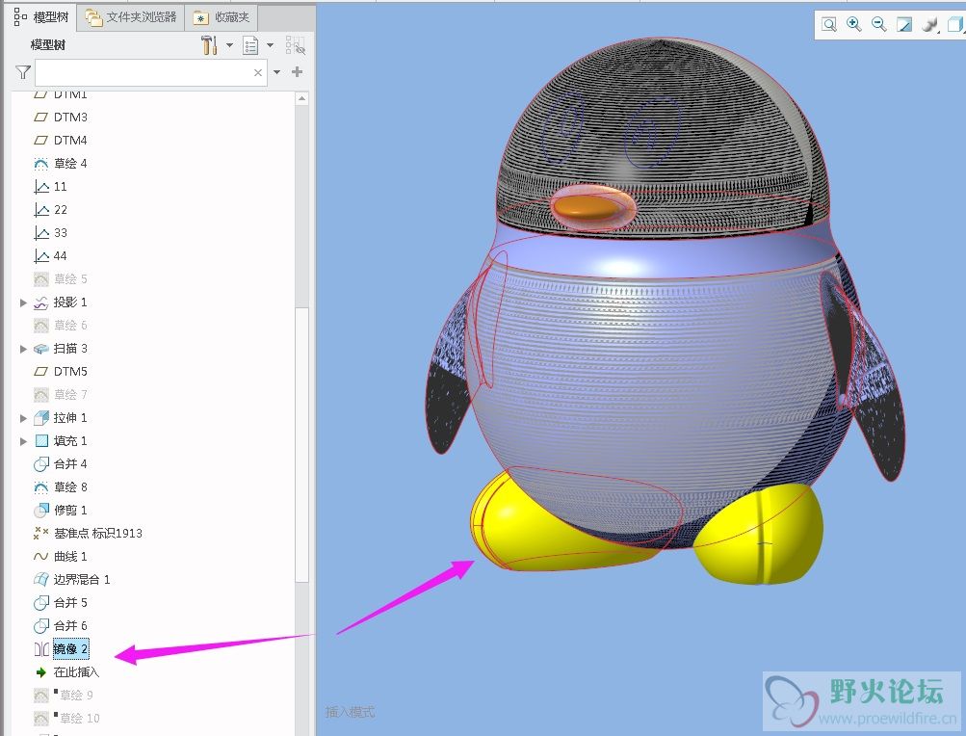Image resolution: width=966 pixels, height=736 pixels.
Task: Click the trim icon of 修剪 1
Action: (40, 510)
